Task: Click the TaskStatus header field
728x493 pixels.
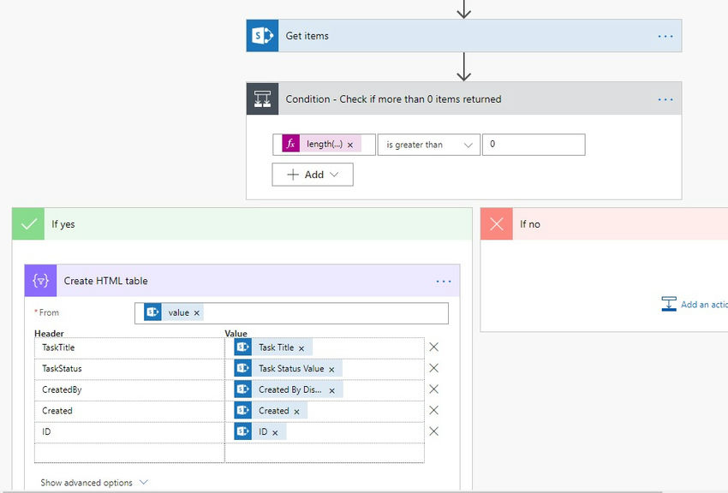Action: click(129, 369)
